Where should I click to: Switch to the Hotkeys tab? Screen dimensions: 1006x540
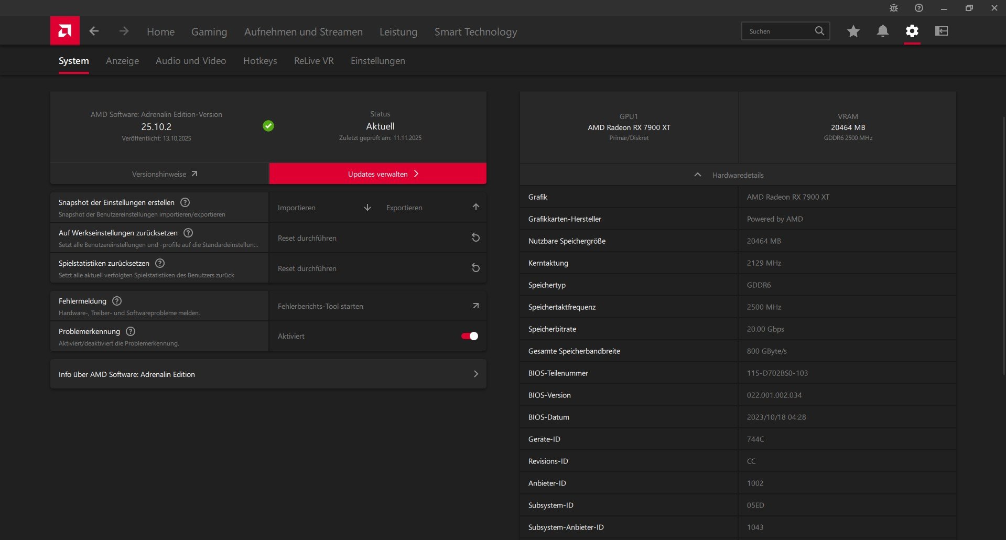pos(260,61)
